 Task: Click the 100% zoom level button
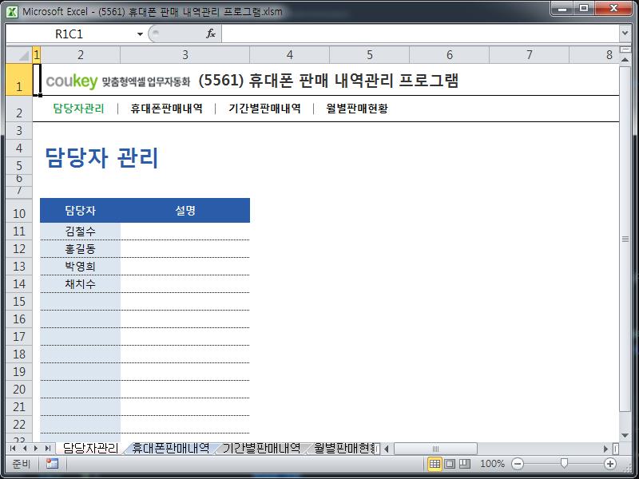coord(492,464)
